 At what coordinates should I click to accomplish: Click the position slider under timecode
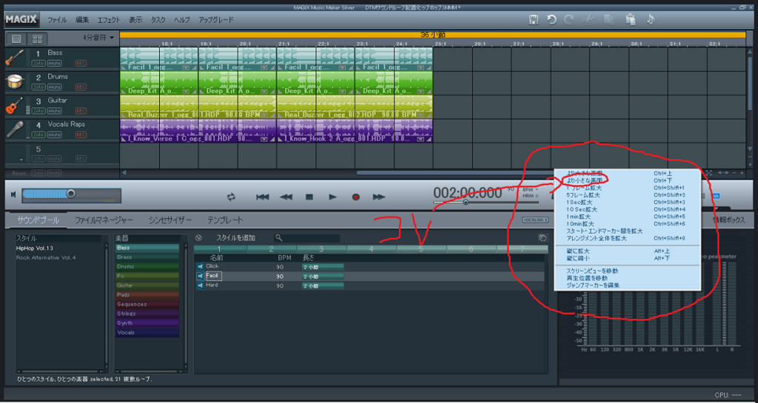coord(486,203)
